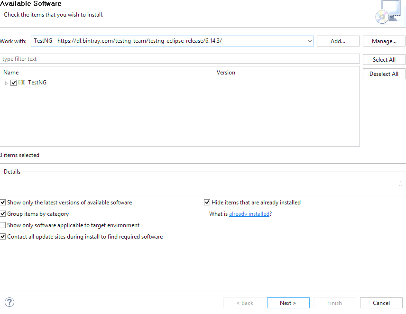406x314 pixels.
Task: Enable 'Show only software applicable to target environment'
Action: (3, 225)
